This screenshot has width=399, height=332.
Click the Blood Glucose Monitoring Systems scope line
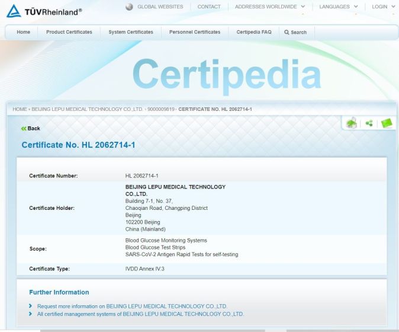click(x=166, y=240)
